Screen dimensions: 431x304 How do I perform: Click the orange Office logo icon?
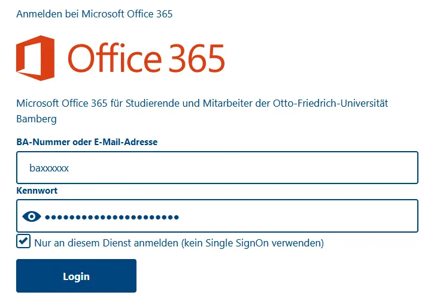click(x=35, y=58)
